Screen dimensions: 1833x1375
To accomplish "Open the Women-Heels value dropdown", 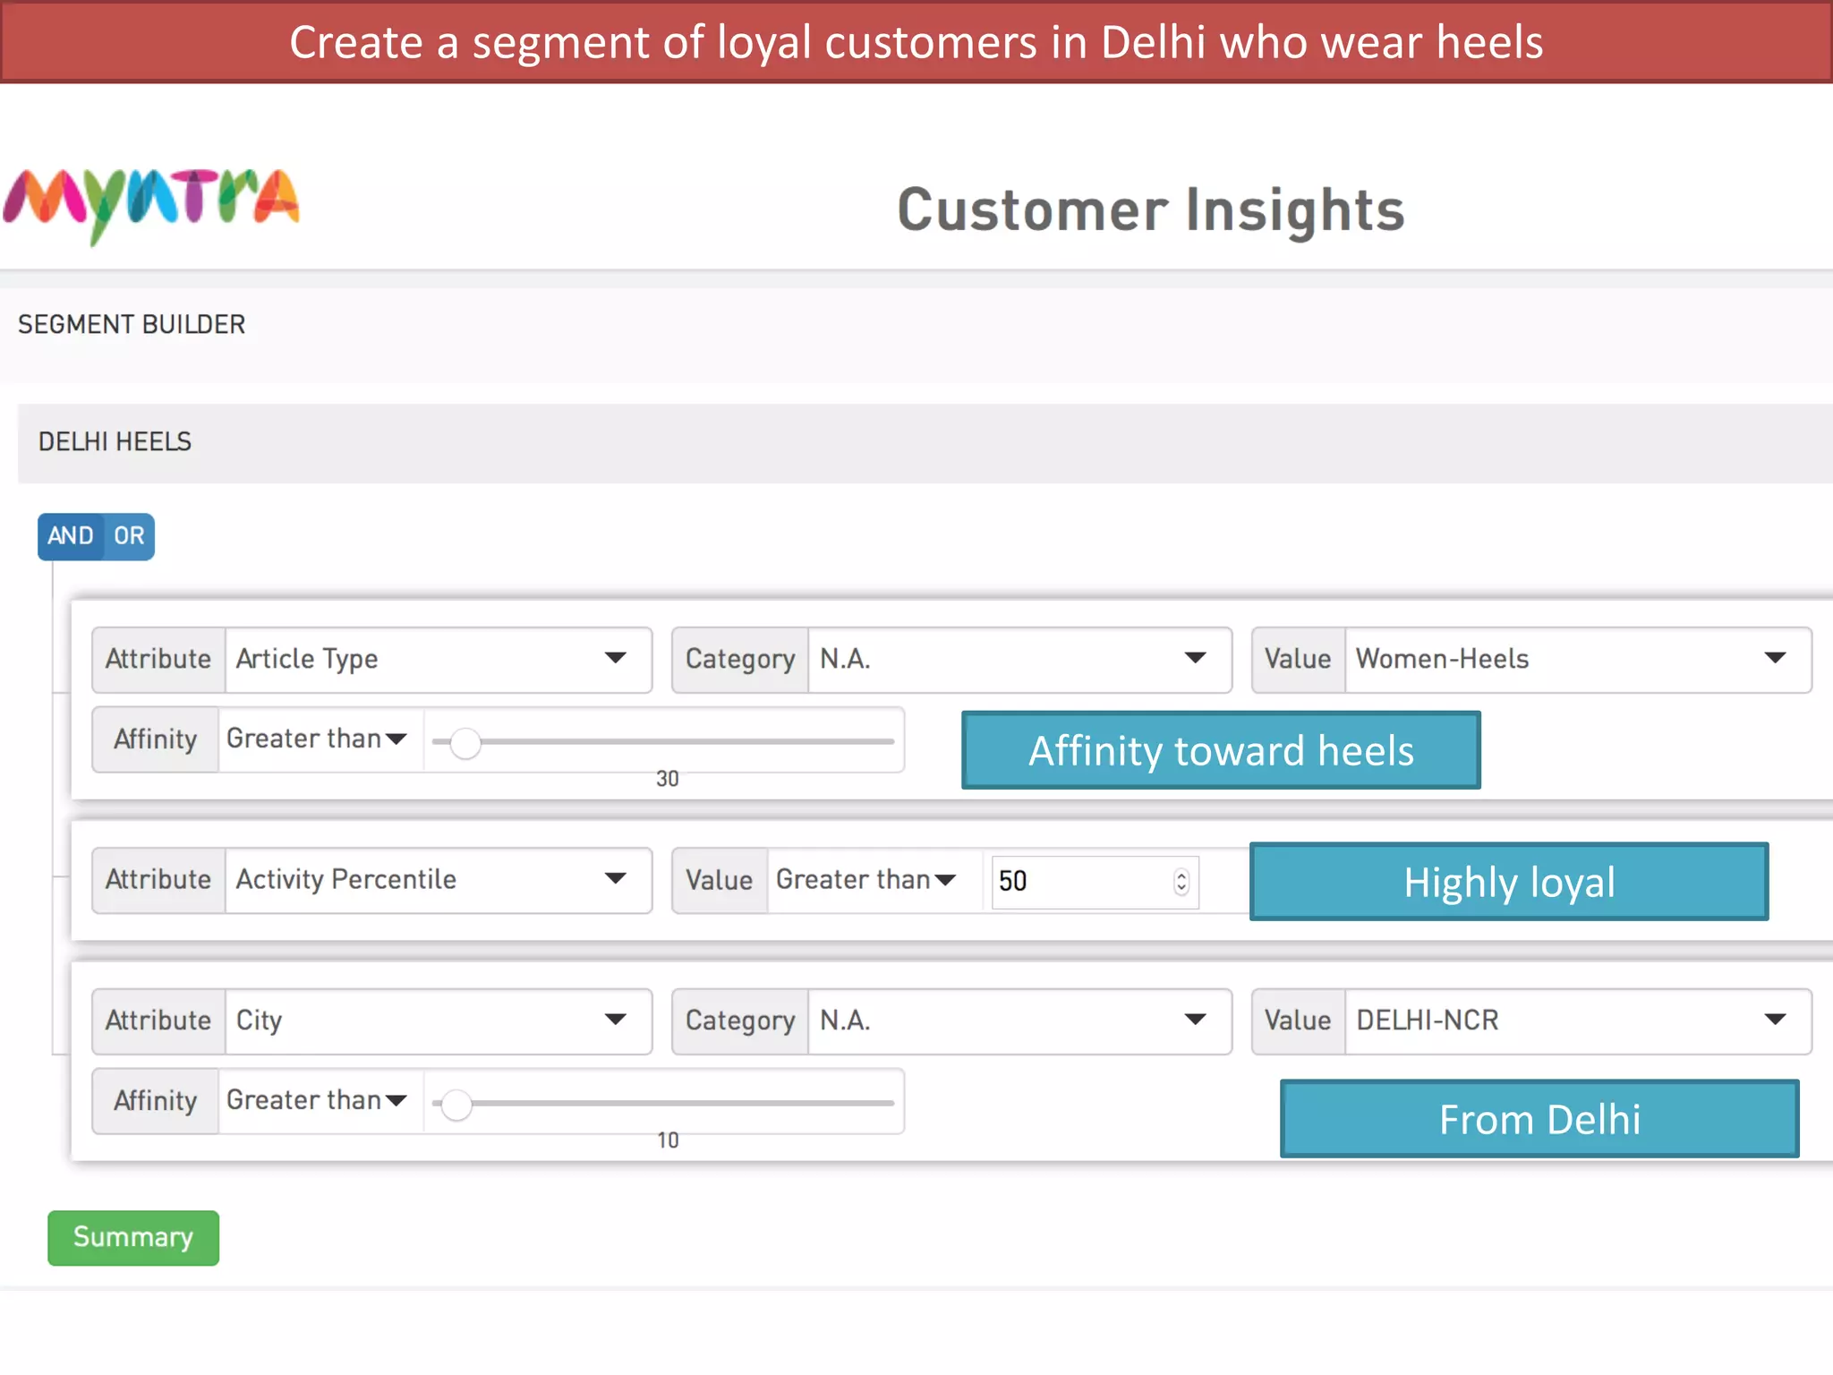I will (x=1578, y=660).
